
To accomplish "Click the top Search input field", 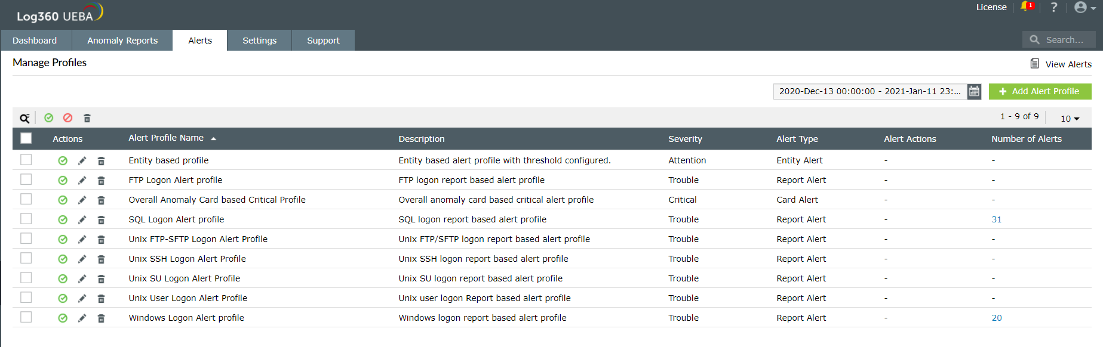I will tap(1064, 40).
